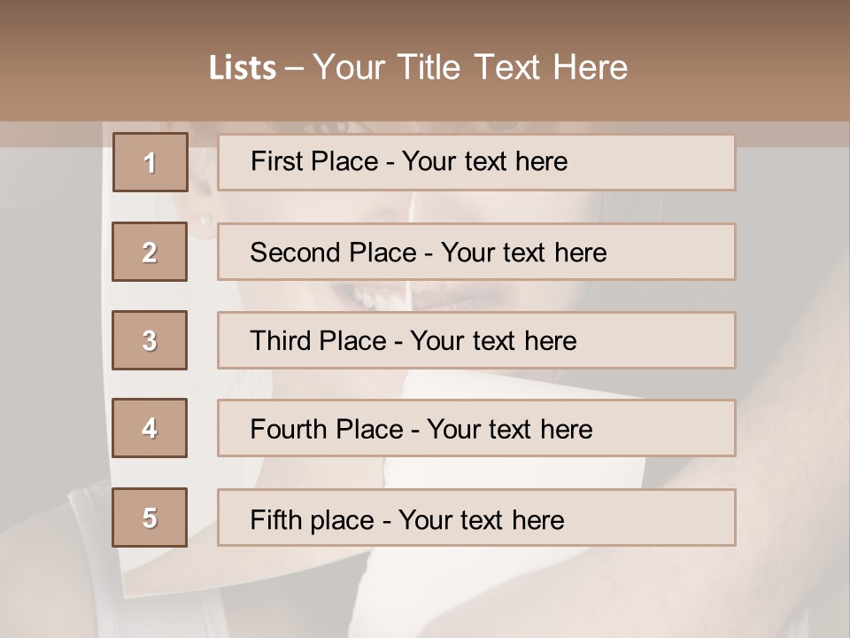Click "Your text here" in the Fifth place row

coord(481,519)
